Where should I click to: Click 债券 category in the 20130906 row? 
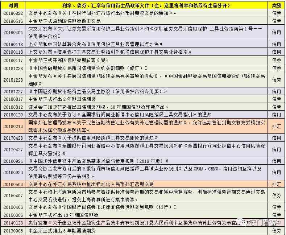(277, 231)
